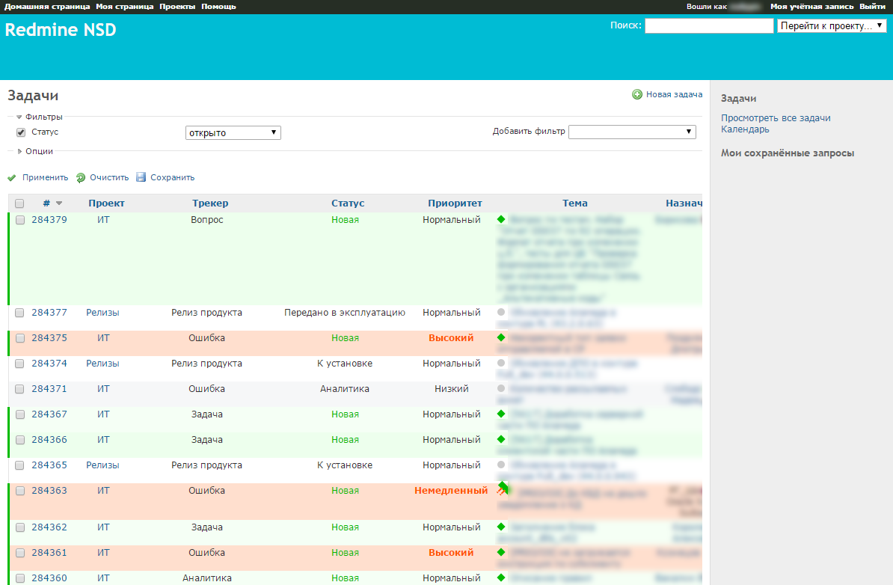Click gray circle marker in issue 284377 row
Image resolution: width=893 pixels, height=585 pixels.
pos(501,312)
